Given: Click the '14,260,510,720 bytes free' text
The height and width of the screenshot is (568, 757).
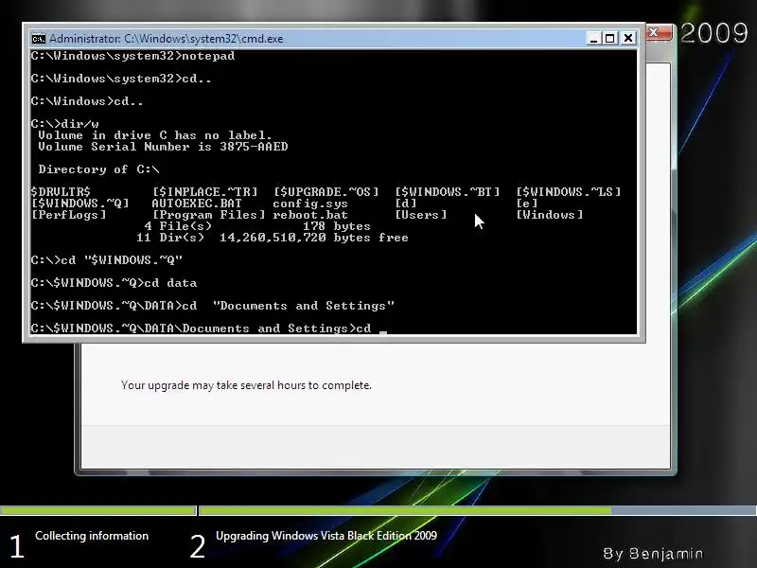Looking at the screenshot, I should (314, 238).
